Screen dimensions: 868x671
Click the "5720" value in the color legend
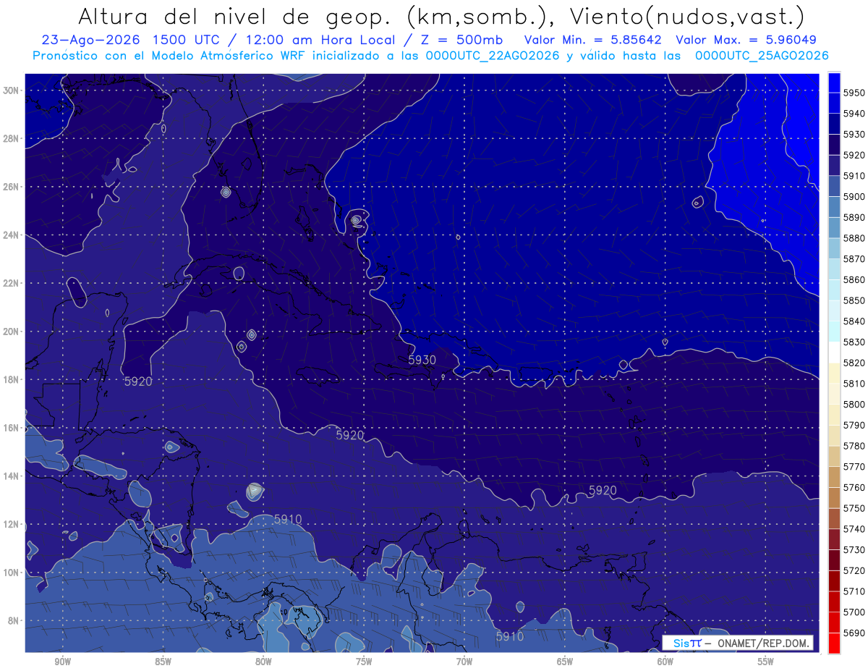(x=854, y=570)
